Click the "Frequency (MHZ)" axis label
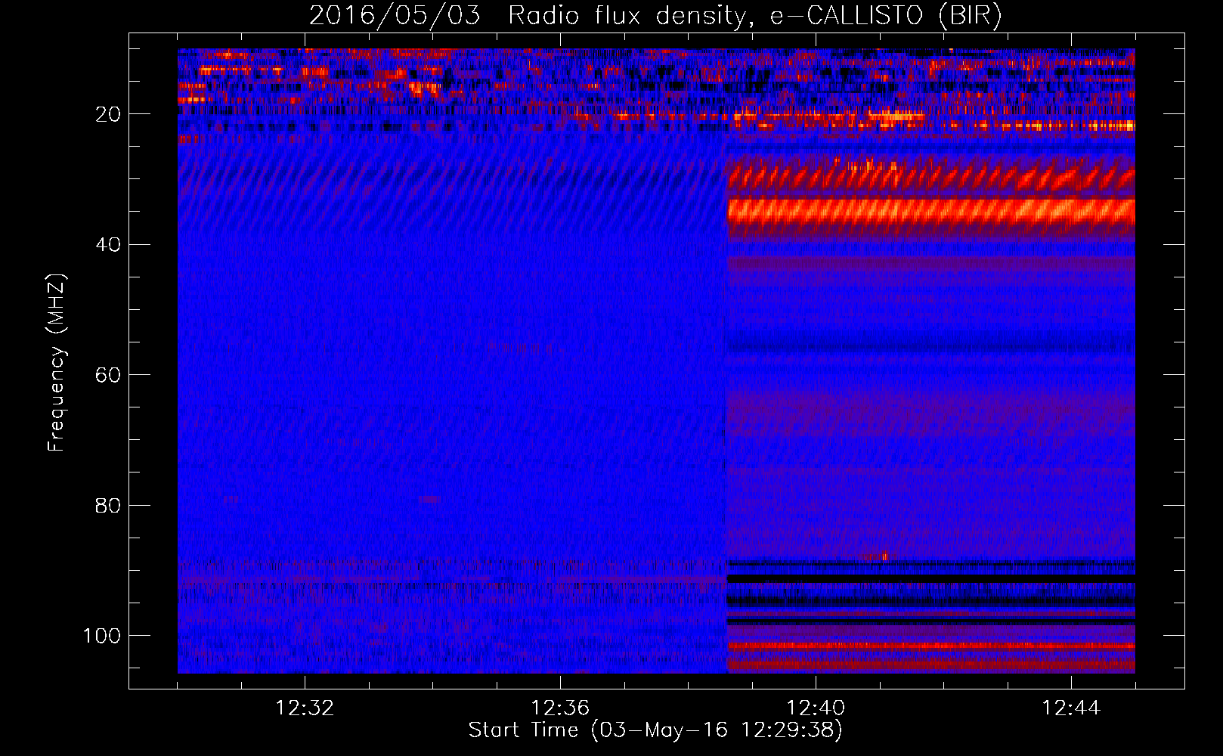This screenshot has height=756, width=1223. [57, 362]
